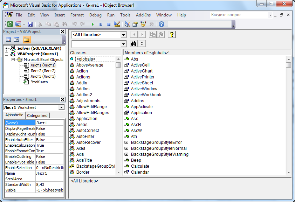Run macro with green play icon
The height and width of the screenshot is (202, 295).
click(92, 24)
